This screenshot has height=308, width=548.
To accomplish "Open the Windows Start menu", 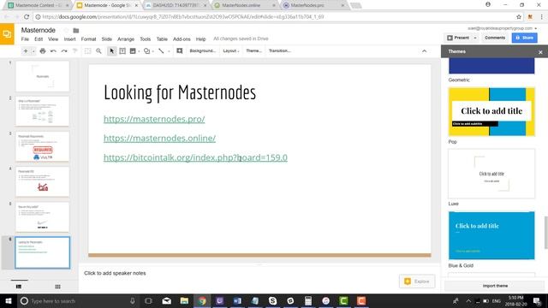I will 9,300.
